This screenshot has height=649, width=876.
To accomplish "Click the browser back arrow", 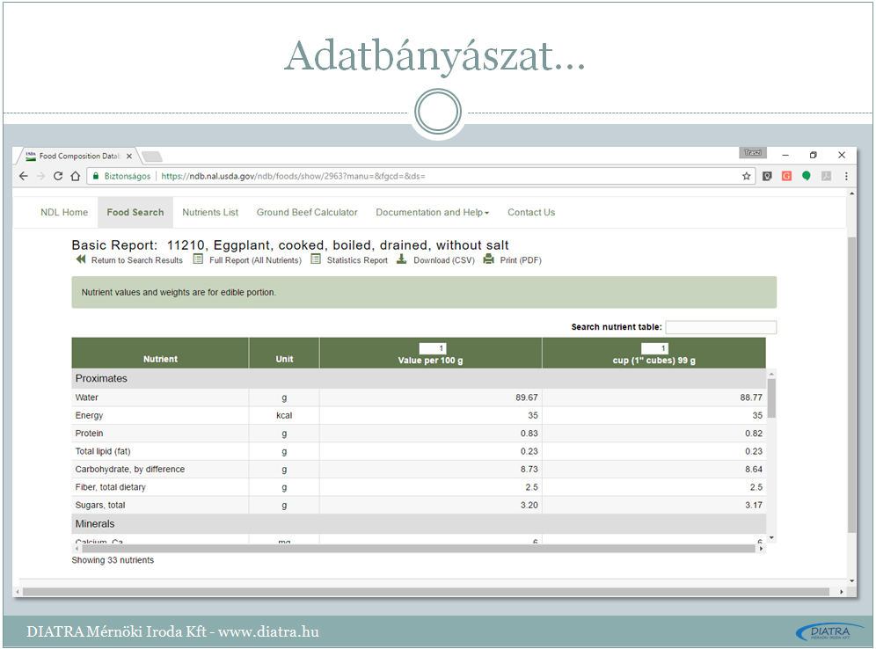I will pyautogui.click(x=24, y=176).
